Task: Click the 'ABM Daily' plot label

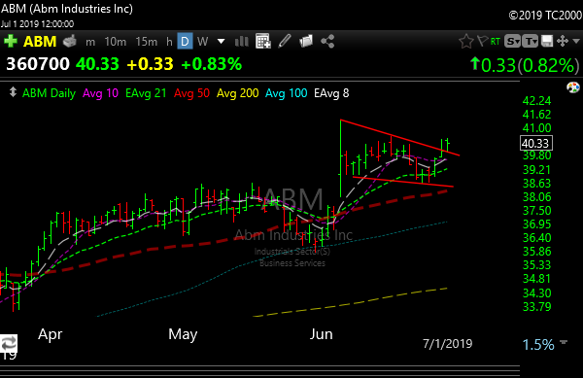Action: [x=50, y=93]
